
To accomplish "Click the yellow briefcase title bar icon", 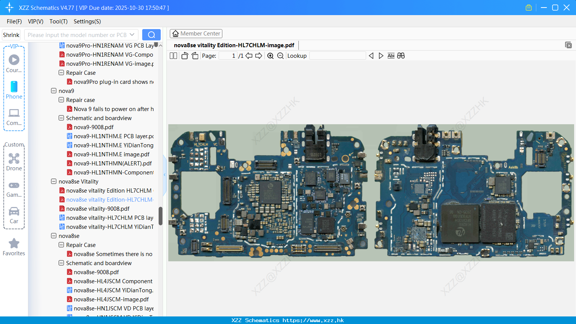I will click(529, 8).
